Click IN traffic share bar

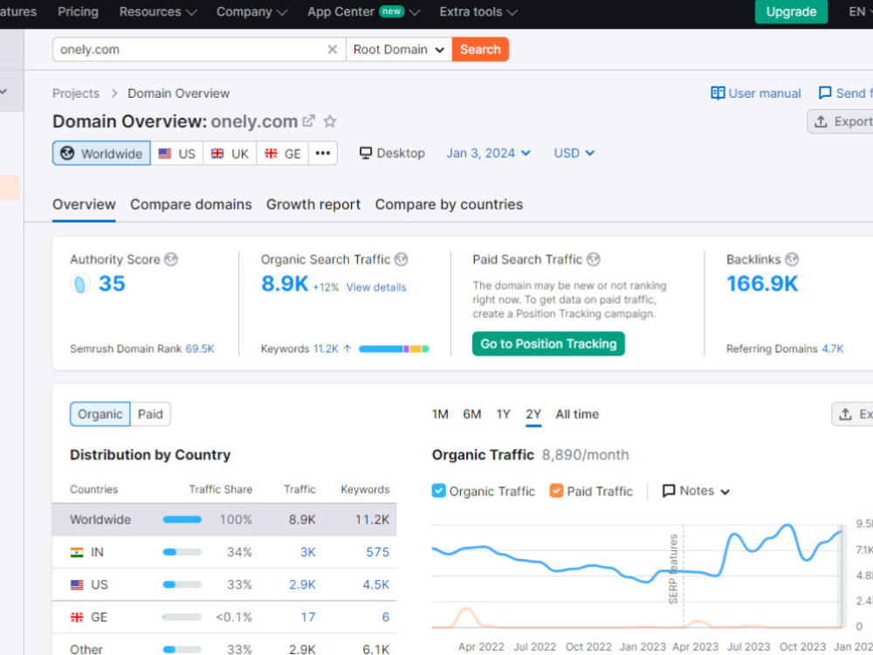[x=182, y=553]
